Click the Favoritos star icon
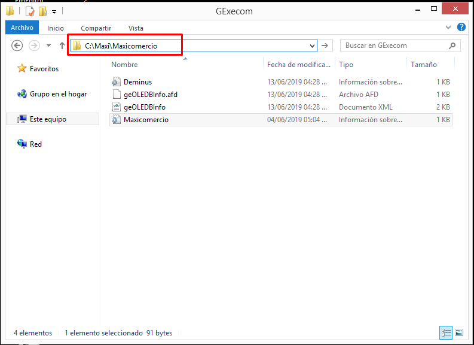This screenshot has width=474, height=345. (22, 68)
